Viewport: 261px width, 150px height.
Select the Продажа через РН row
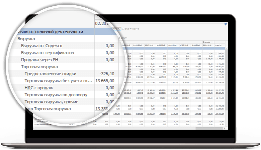pos(67,60)
